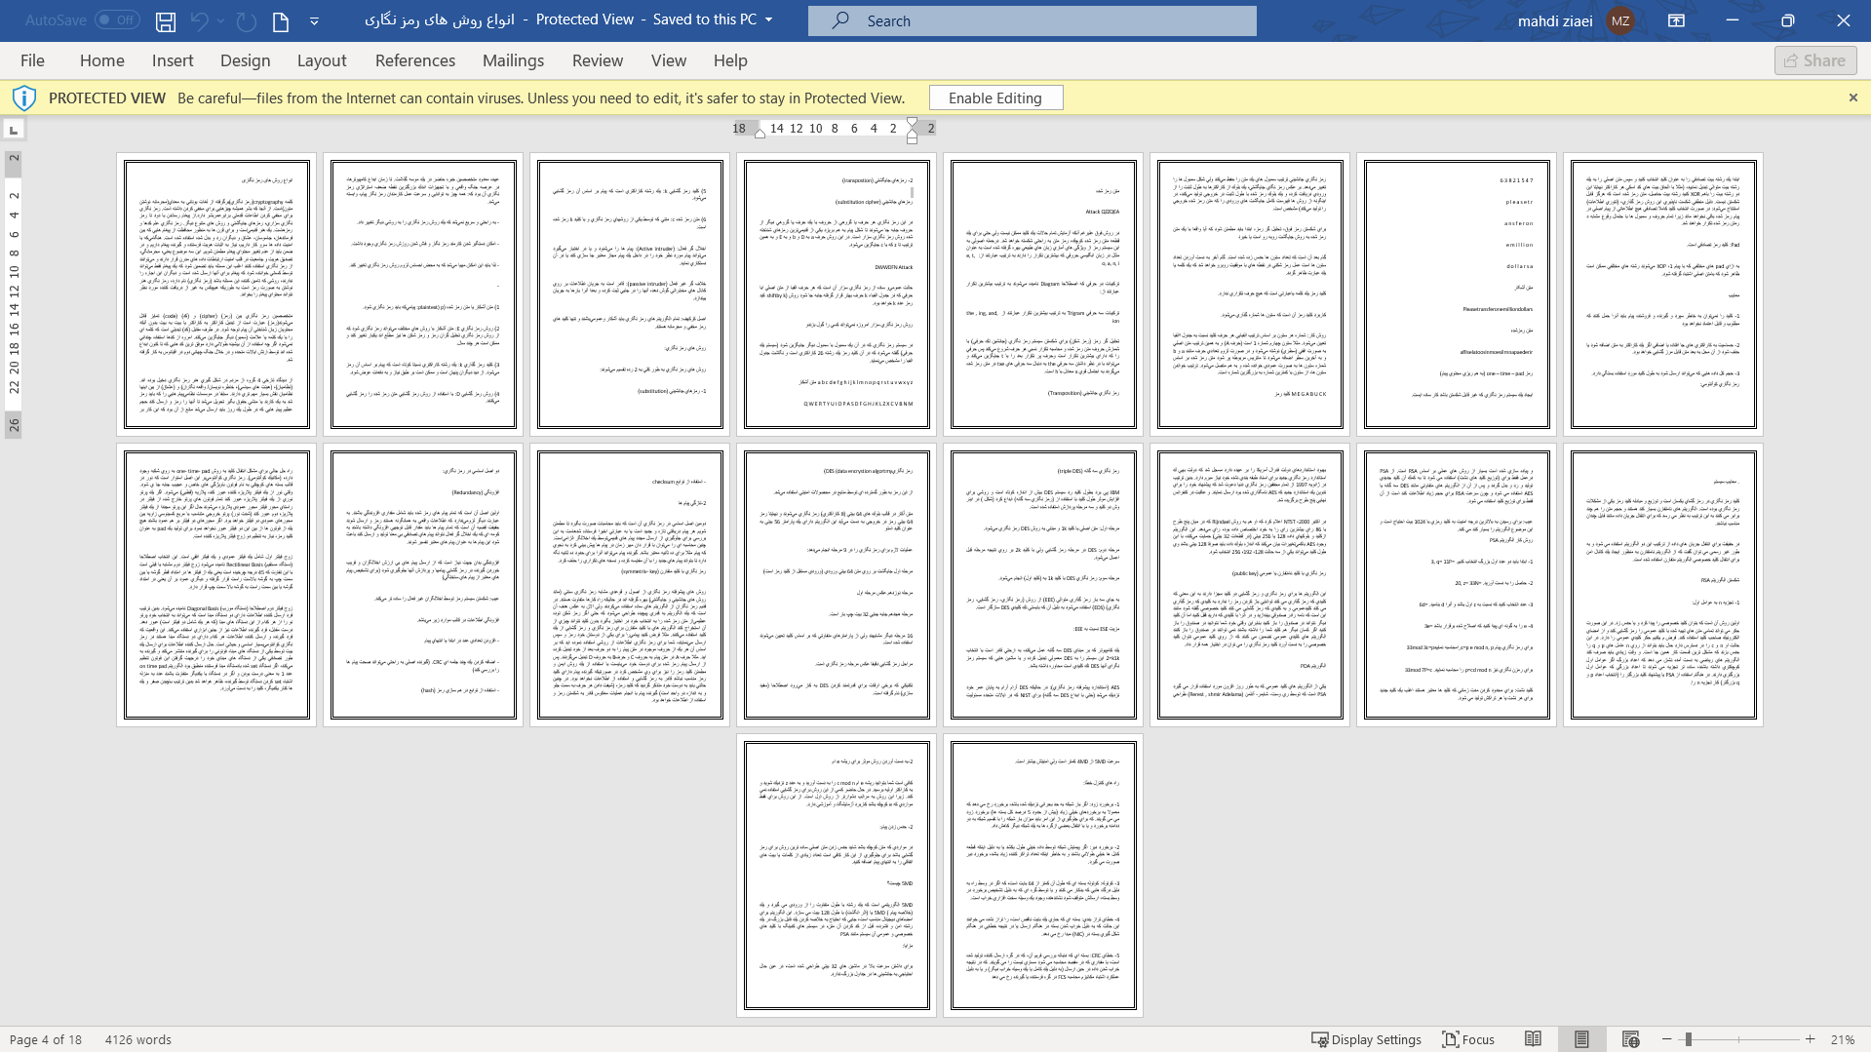1871x1052 pixels.
Task: Click the Save icon in title bar
Action: pos(166,20)
